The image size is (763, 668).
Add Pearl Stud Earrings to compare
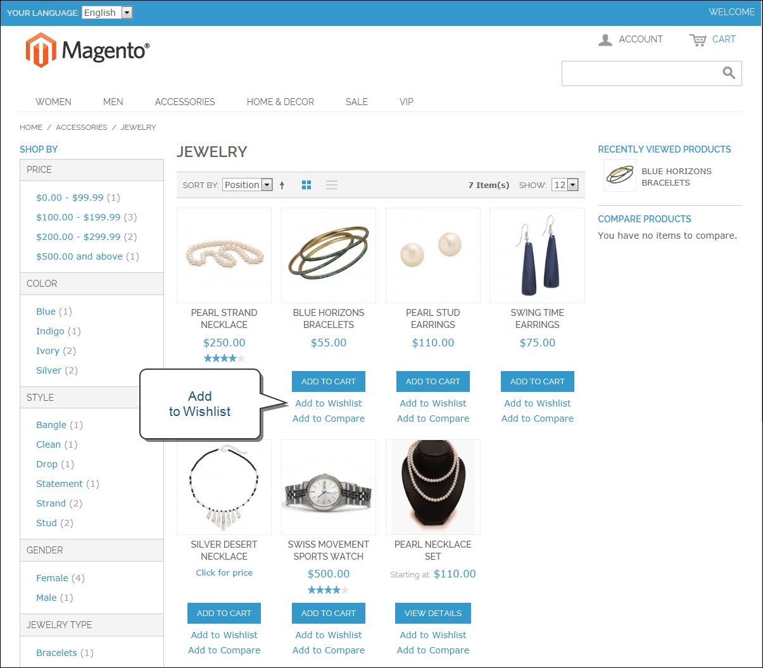click(x=433, y=419)
